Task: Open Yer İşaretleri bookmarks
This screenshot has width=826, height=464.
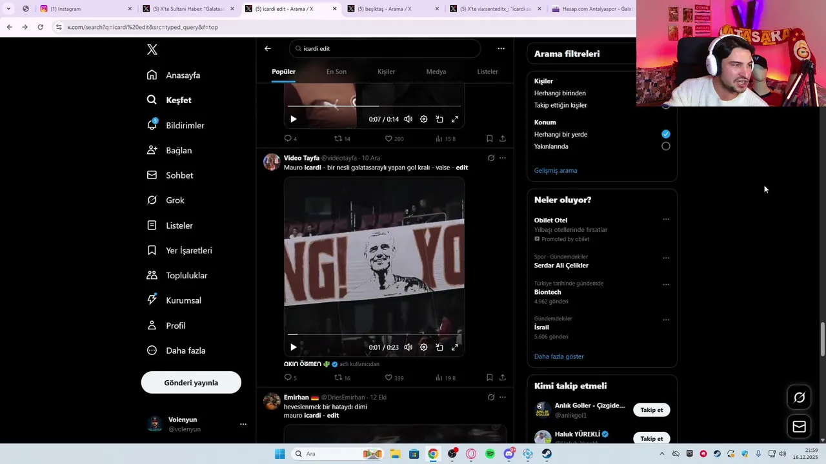Action: pos(179,251)
